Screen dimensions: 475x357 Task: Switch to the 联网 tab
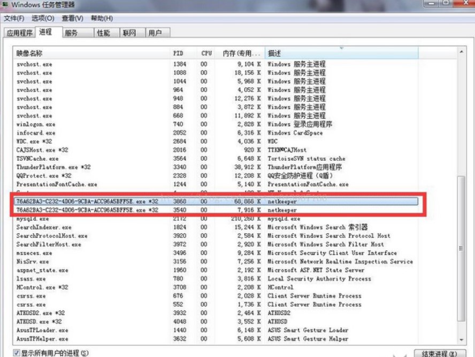[130, 32]
